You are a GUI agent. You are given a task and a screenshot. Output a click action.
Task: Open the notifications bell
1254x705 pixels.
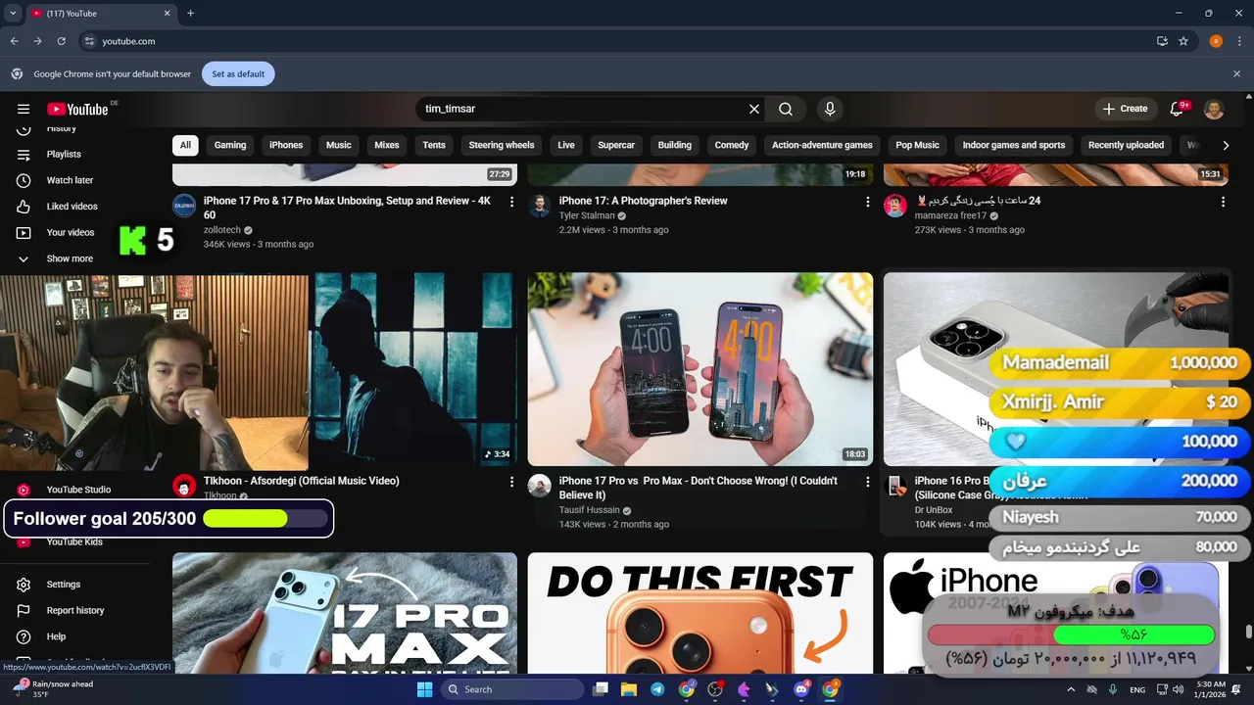1179,109
